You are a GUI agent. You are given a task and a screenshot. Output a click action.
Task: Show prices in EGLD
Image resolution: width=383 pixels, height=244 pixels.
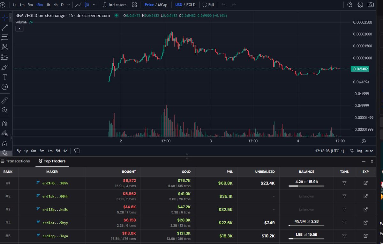click(191, 5)
